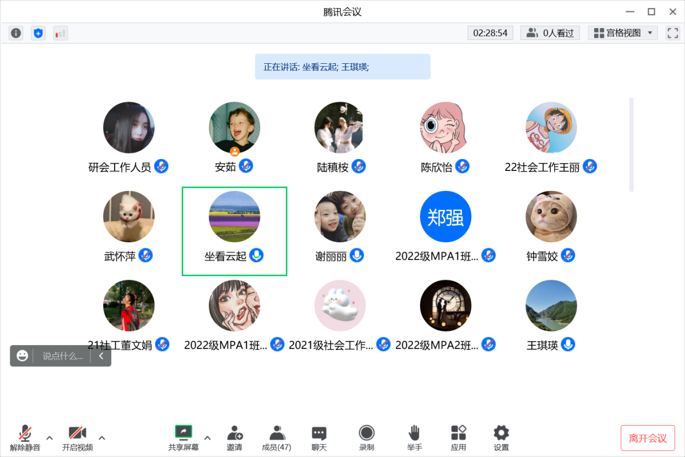Enter fullscreen mode via top-right icon
Viewport: 685px width, 457px height.
point(673,33)
